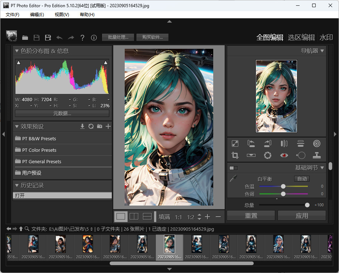Collapse the 色阶分布图 & 信息 panel

tap(16, 51)
